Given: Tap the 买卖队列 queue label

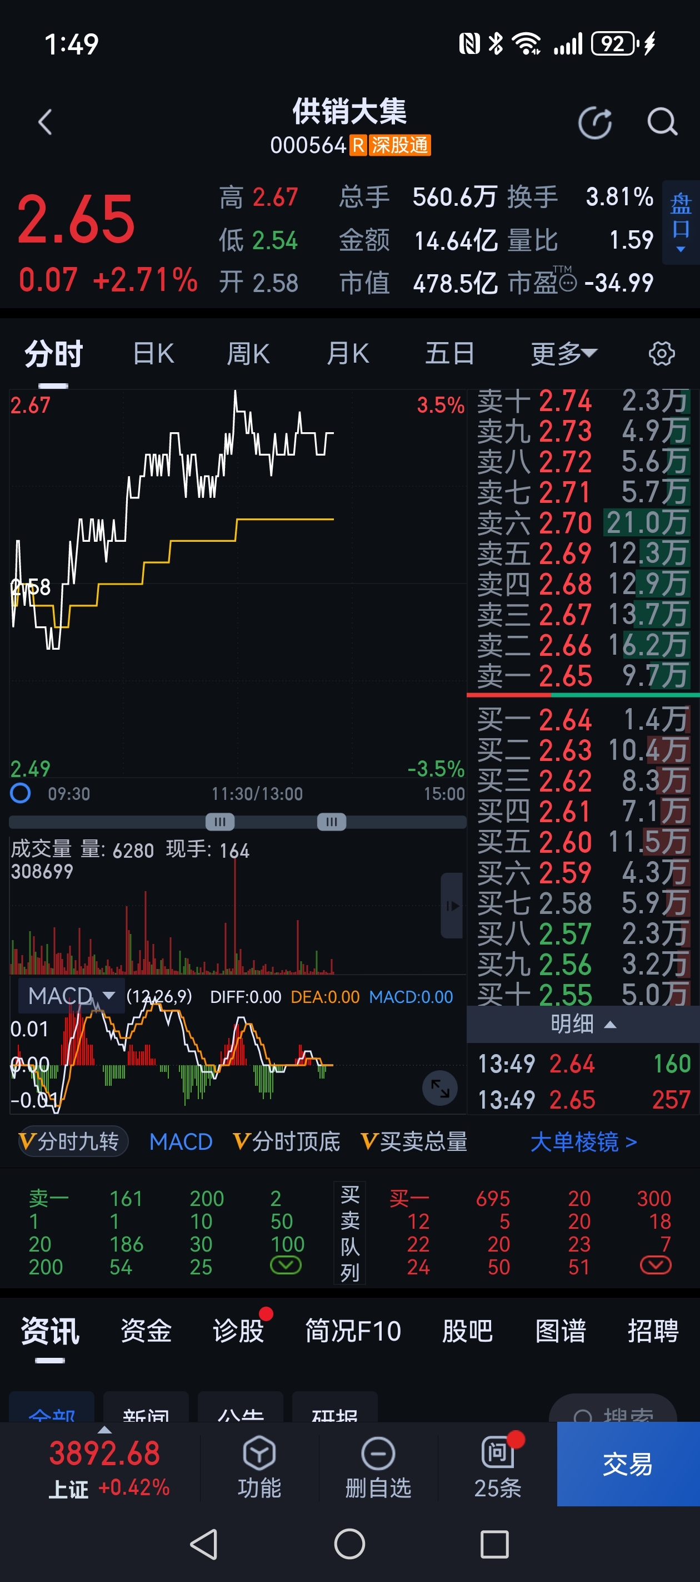Looking at the screenshot, I should pyautogui.click(x=349, y=1233).
